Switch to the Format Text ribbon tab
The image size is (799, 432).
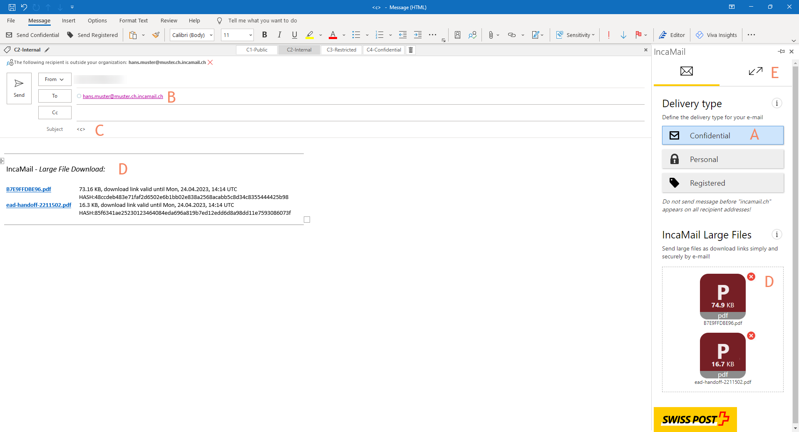[x=133, y=20]
